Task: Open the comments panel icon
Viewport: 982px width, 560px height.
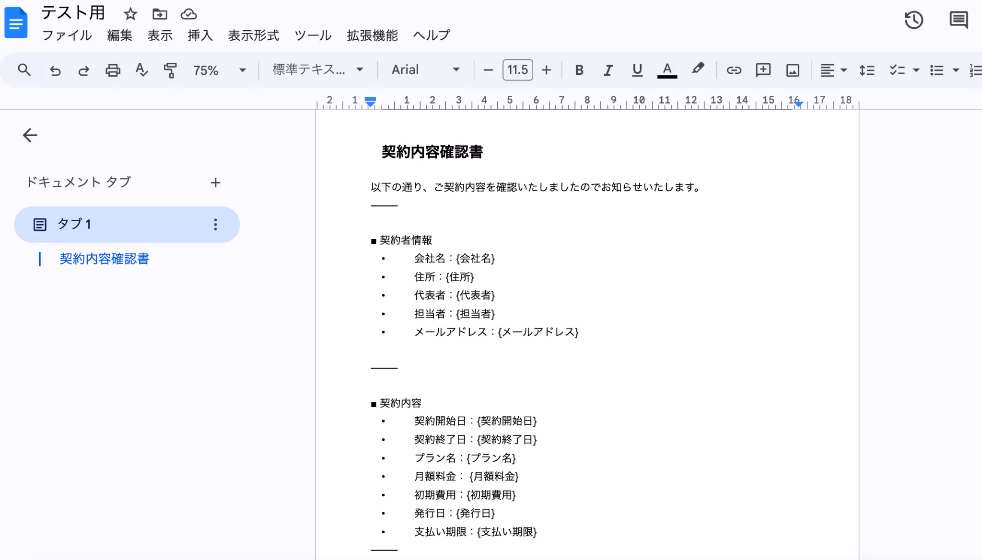Action: [x=958, y=20]
